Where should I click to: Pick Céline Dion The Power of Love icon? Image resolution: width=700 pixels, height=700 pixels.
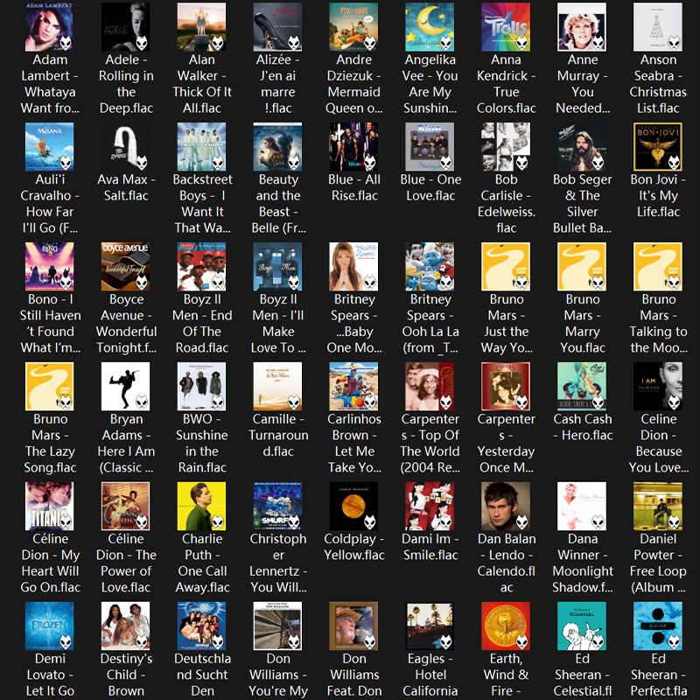pos(125,507)
